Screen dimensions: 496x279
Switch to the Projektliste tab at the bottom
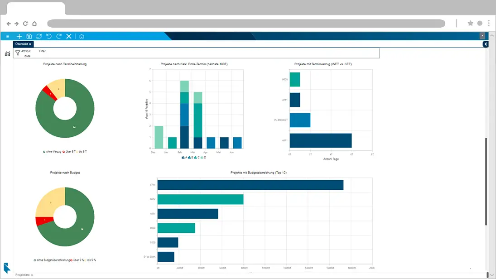[x=23, y=275]
